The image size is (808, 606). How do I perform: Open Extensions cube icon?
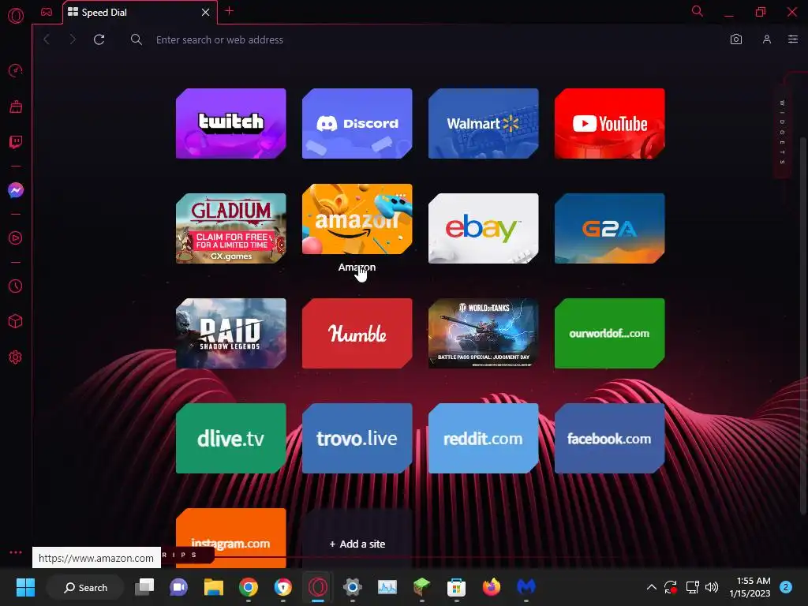(16, 322)
